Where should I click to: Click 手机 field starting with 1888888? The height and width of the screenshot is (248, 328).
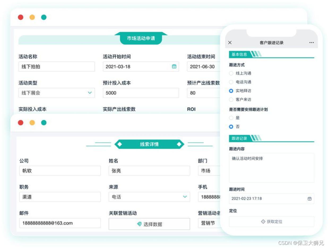(x=209, y=197)
